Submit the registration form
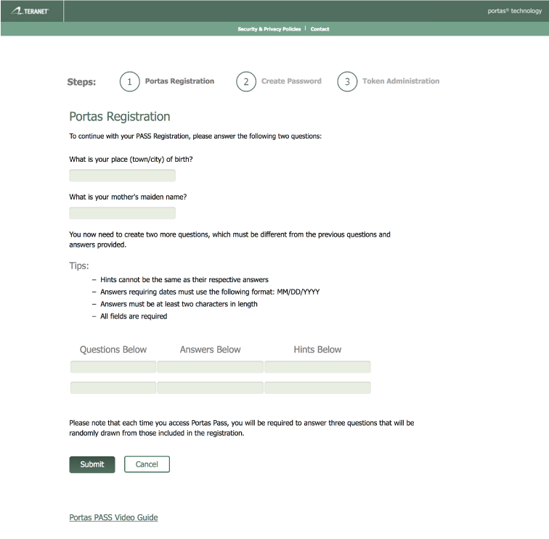 click(x=92, y=464)
